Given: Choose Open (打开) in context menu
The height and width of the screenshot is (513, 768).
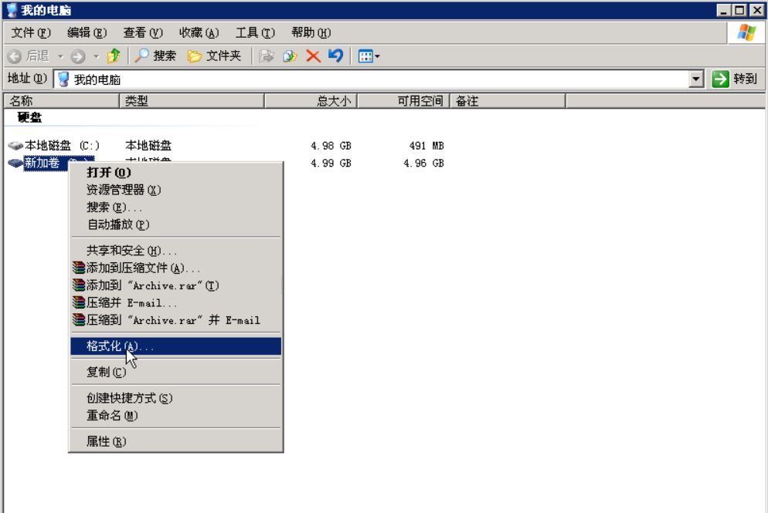Looking at the screenshot, I should tap(176, 172).
